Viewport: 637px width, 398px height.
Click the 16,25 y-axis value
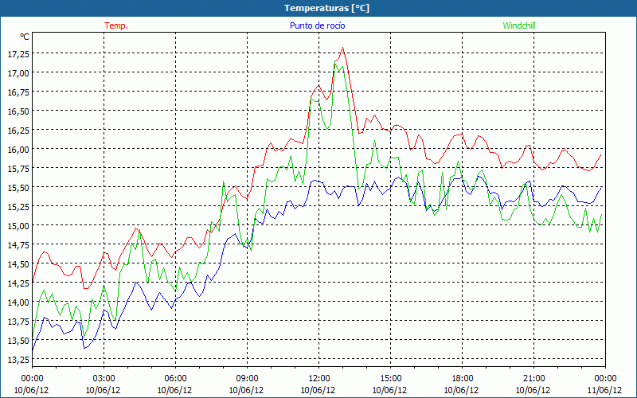coord(18,131)
